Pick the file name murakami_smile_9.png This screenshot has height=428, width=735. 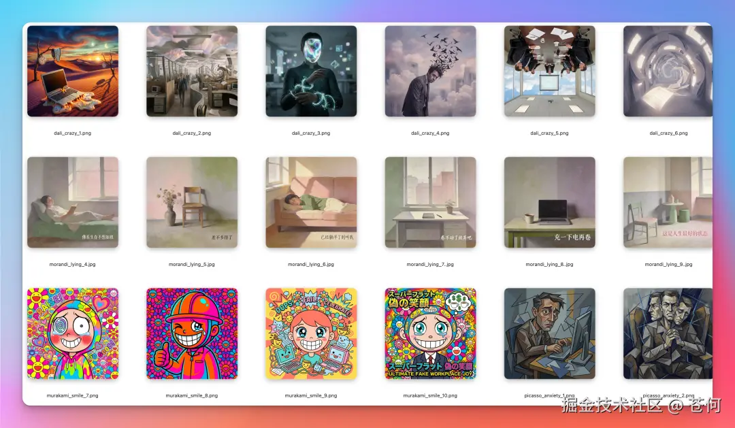311,395
